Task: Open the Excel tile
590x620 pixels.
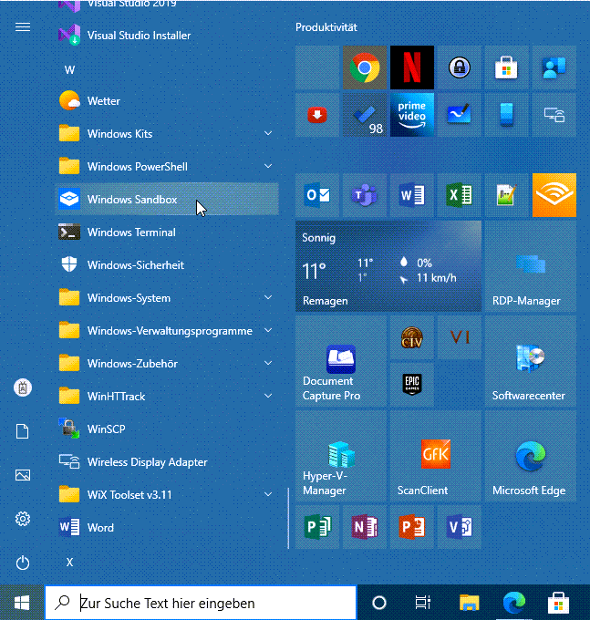Action: point(460,195)
